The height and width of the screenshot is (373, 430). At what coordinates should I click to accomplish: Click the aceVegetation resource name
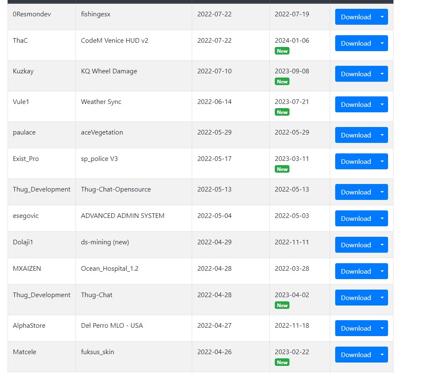point(102,132)
